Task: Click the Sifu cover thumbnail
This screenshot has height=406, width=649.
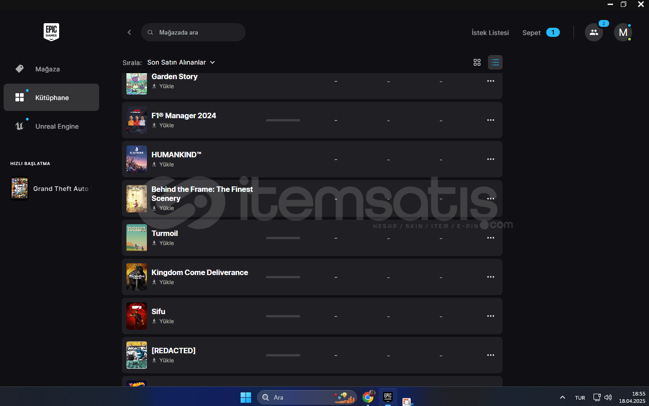Action: pyautogui.click(x=136, y=316)
